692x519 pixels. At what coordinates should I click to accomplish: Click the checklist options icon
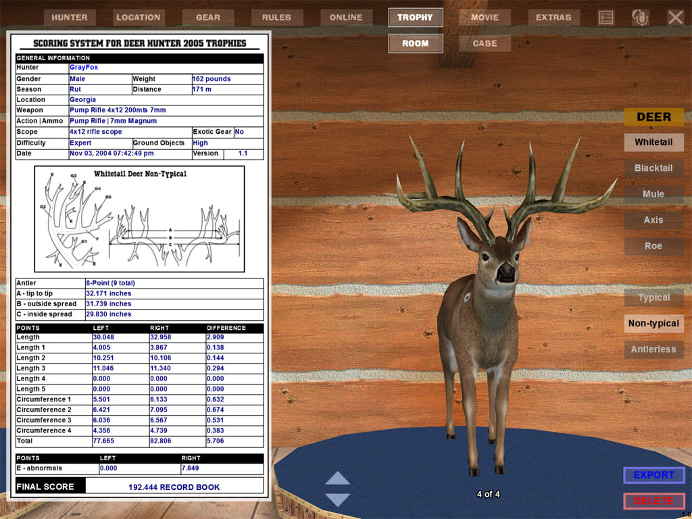pos(606,18)
